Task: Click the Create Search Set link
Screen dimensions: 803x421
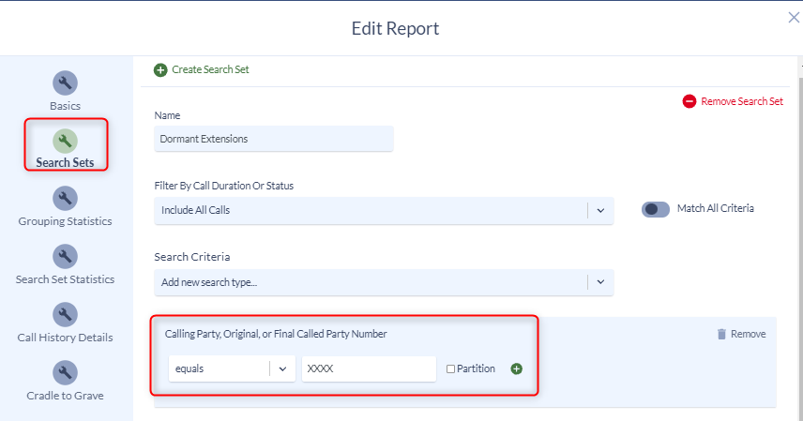Action: [210, 69]
